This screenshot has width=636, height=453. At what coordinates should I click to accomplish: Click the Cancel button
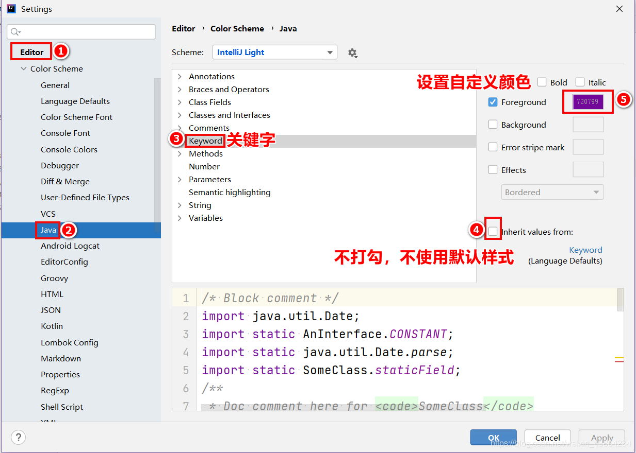click(548, 438)
